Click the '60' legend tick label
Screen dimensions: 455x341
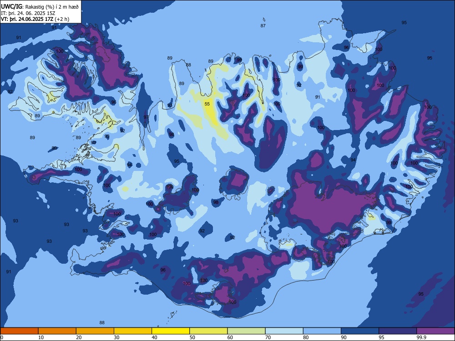point(230,337)
